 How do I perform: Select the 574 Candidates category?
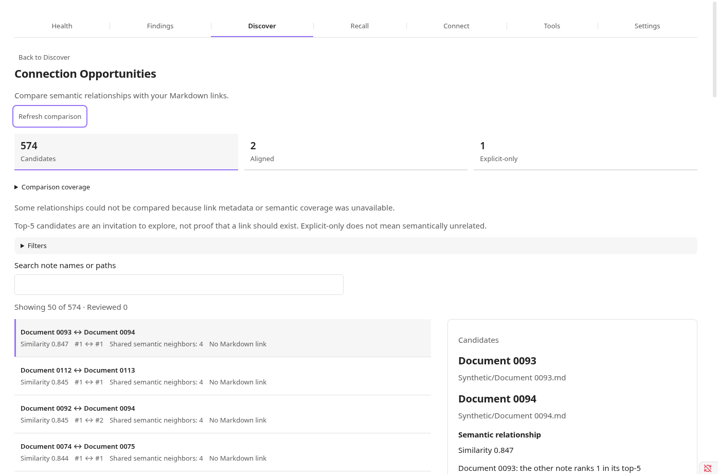click(126, 152)
